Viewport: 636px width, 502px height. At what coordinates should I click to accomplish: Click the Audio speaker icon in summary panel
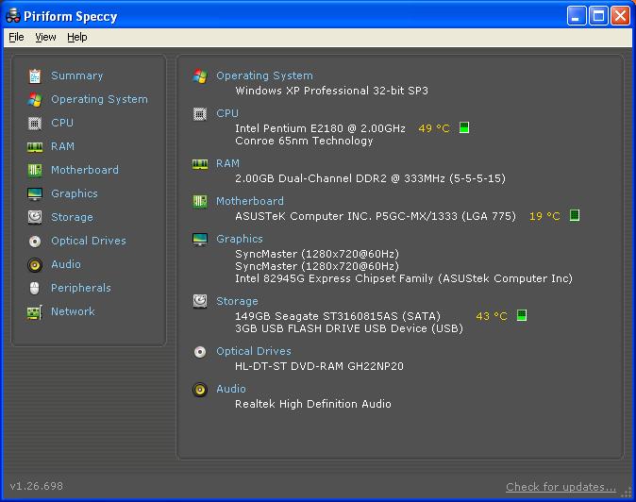coord(200,390)
